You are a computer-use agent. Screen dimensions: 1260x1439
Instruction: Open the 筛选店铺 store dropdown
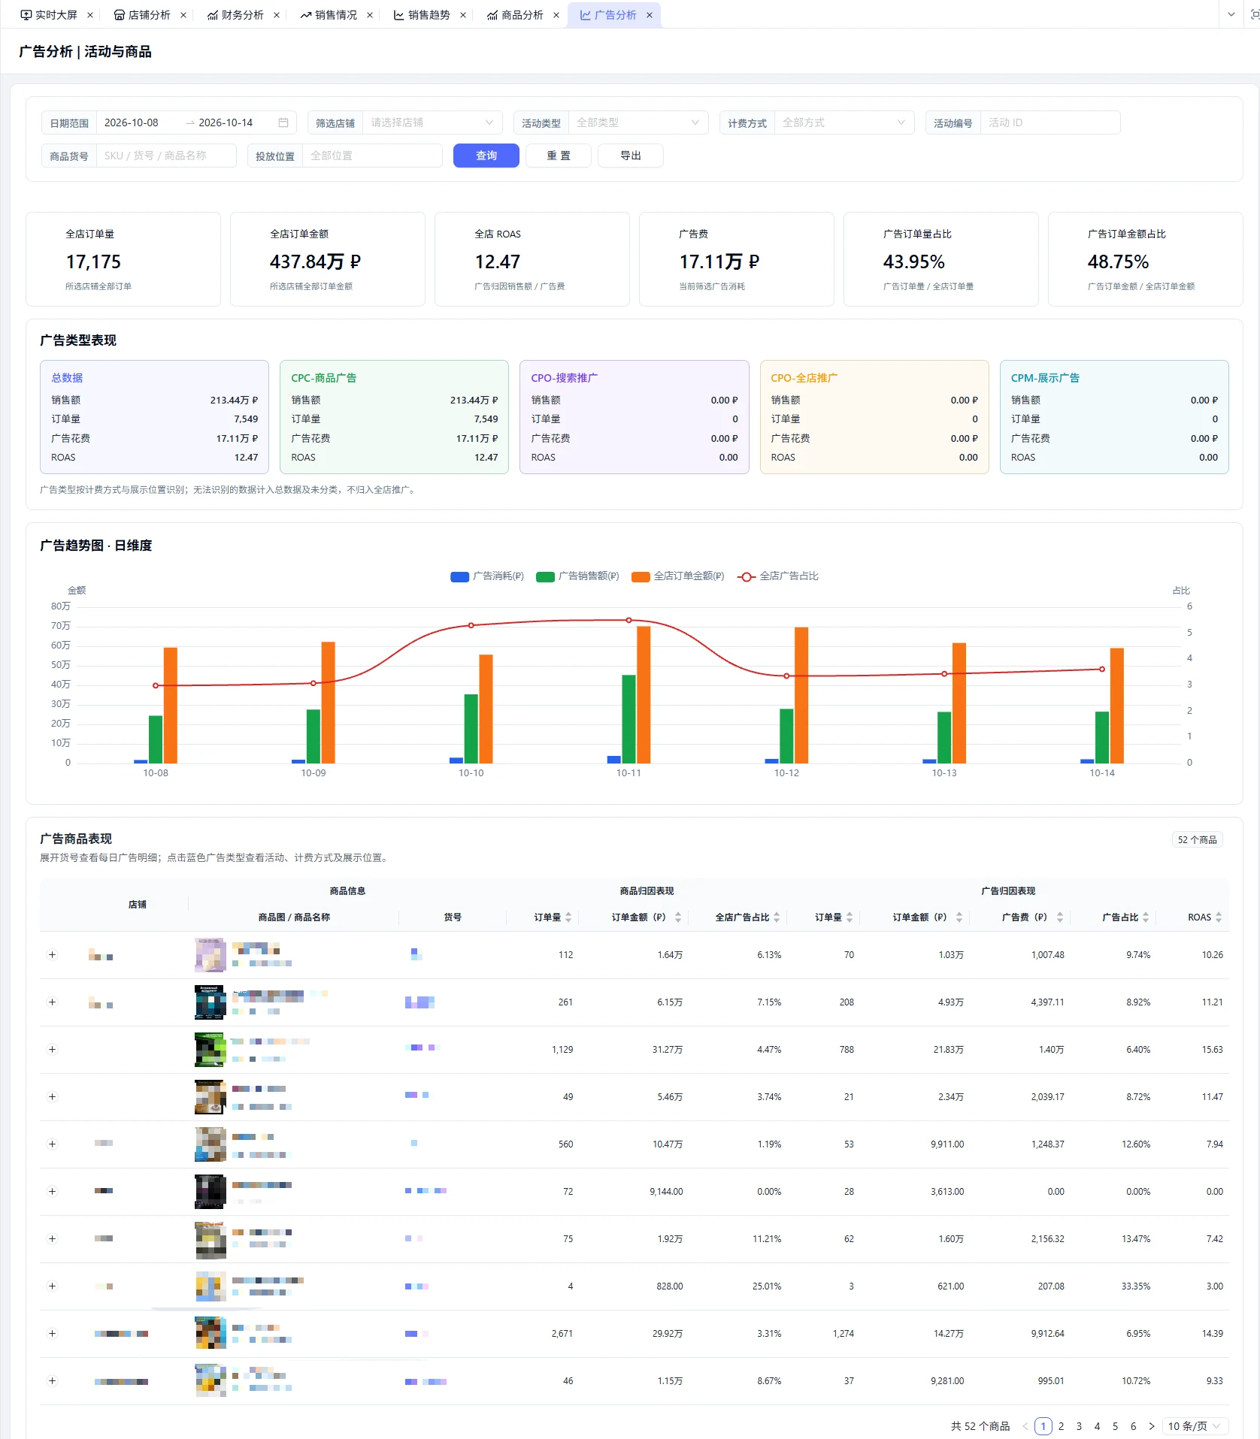click(432, 122)
